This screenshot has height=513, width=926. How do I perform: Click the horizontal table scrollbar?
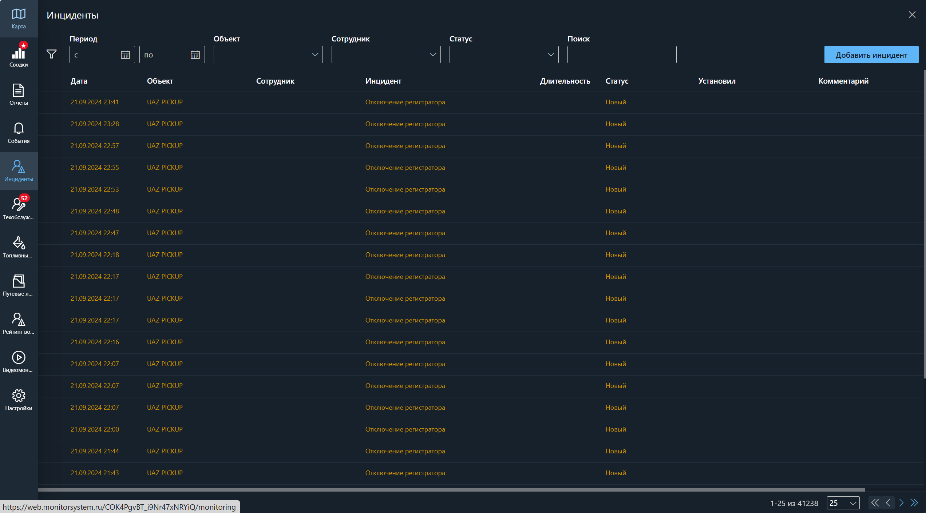[451, 490]
